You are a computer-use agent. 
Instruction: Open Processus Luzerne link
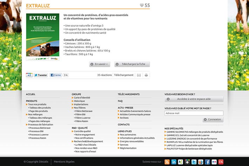coord(39,134)
